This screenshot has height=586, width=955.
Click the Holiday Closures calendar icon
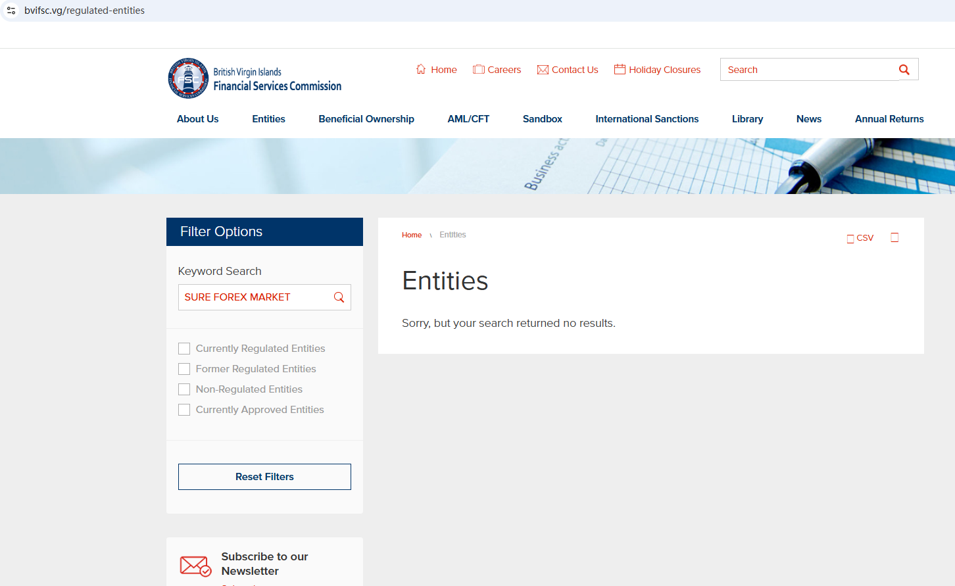[620, 69]
